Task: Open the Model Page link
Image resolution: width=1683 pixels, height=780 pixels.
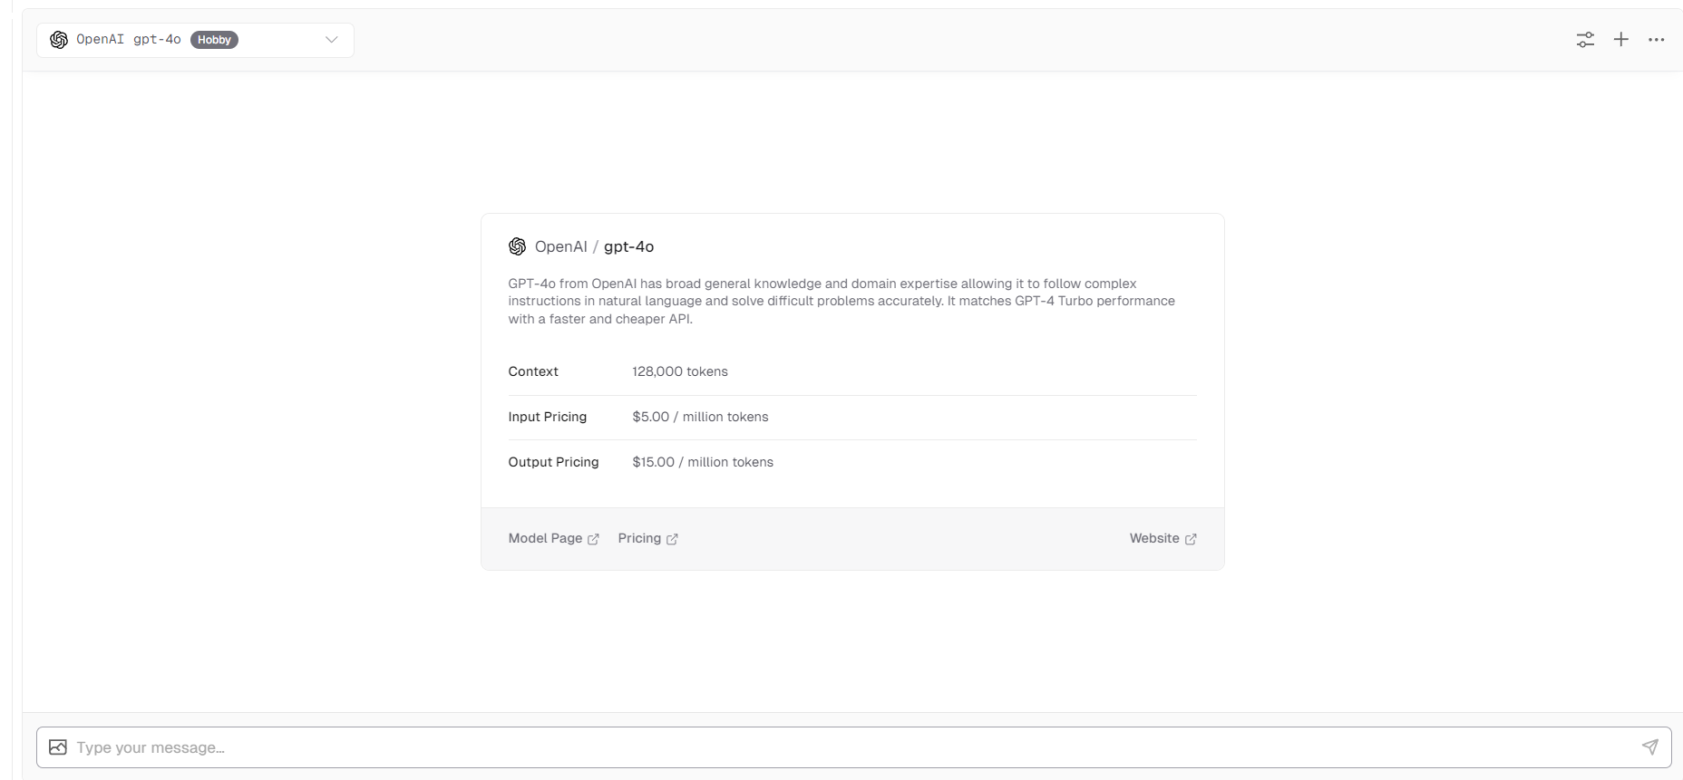Action: pyautogui.click(x=545, y=538)
